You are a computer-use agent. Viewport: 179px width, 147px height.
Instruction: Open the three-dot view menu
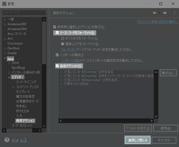tap(175, 13)
